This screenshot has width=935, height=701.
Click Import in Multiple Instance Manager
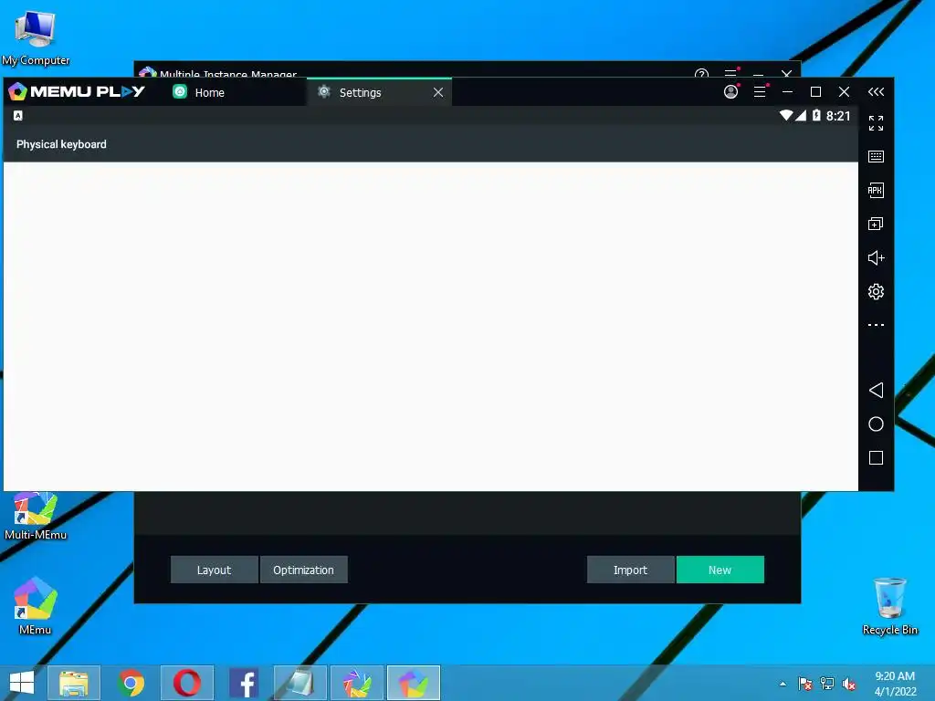point(630,570)
